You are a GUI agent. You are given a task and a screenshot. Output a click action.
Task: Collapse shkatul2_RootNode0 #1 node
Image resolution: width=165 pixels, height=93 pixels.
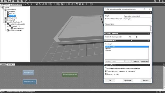3,22
